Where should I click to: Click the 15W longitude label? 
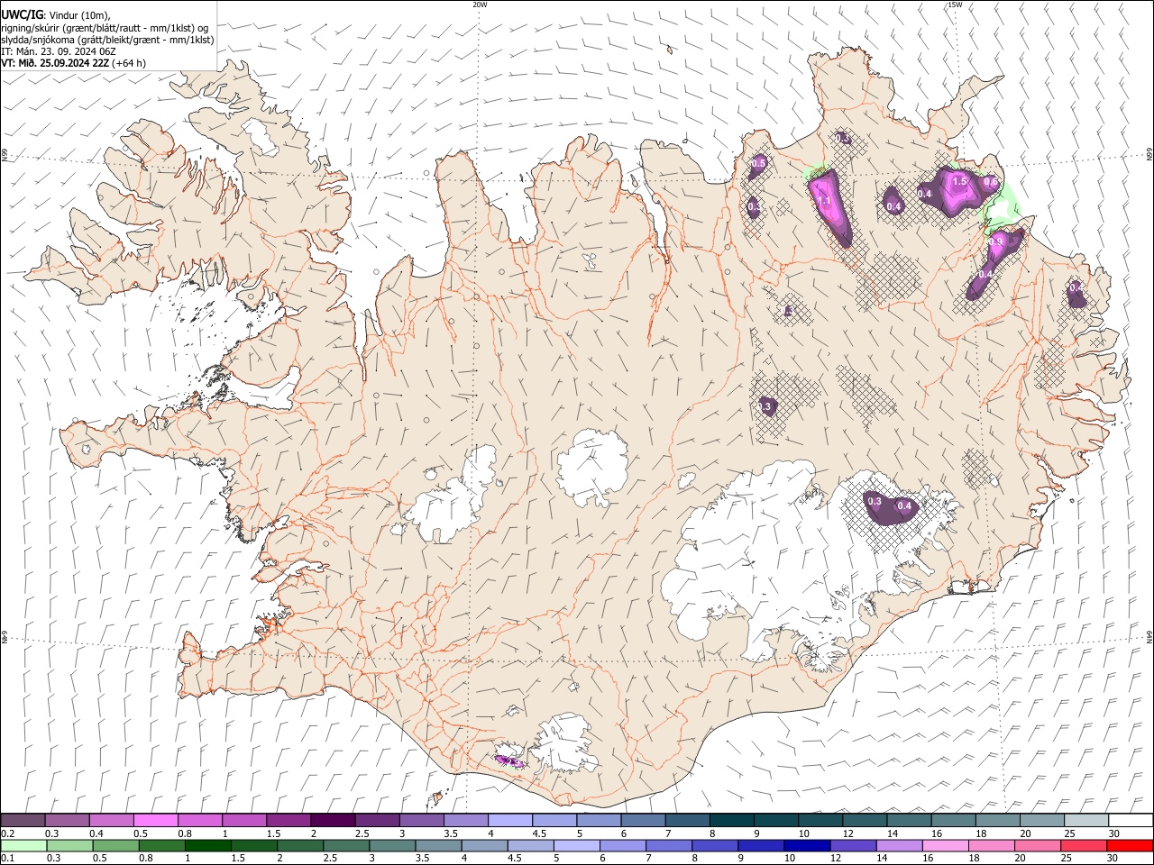point(955,5)
